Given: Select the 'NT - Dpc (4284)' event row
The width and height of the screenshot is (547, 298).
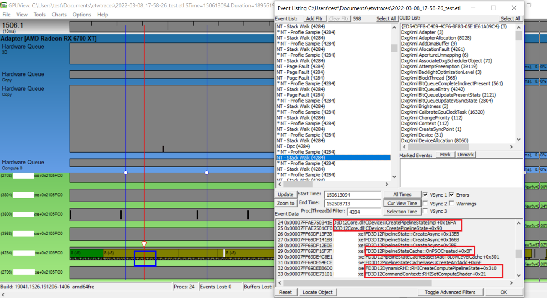Looking at the screenshot, I should 333,146.
